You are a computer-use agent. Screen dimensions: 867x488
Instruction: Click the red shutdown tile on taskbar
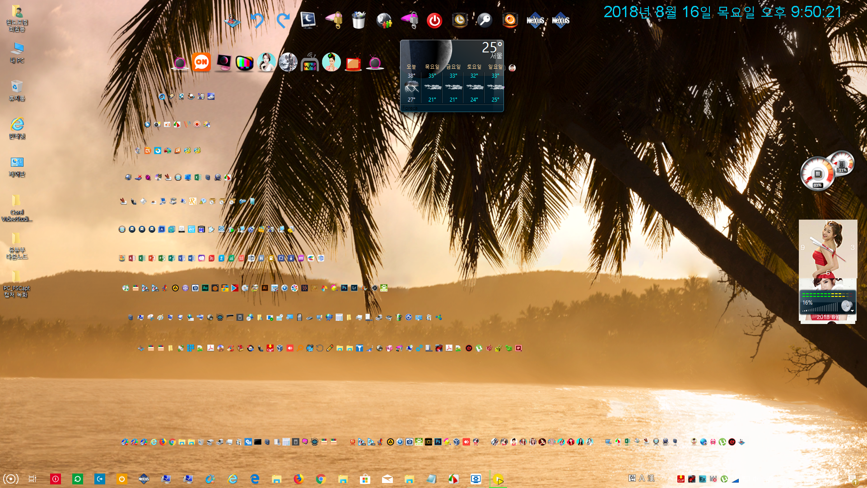(x=55, y=479)
